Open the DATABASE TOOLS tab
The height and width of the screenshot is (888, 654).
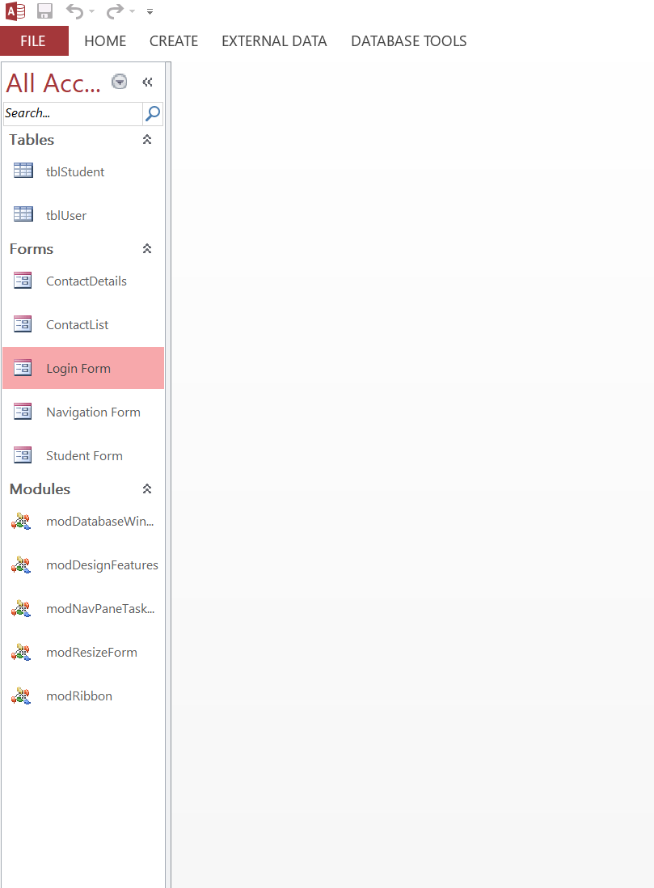point(409,40)
